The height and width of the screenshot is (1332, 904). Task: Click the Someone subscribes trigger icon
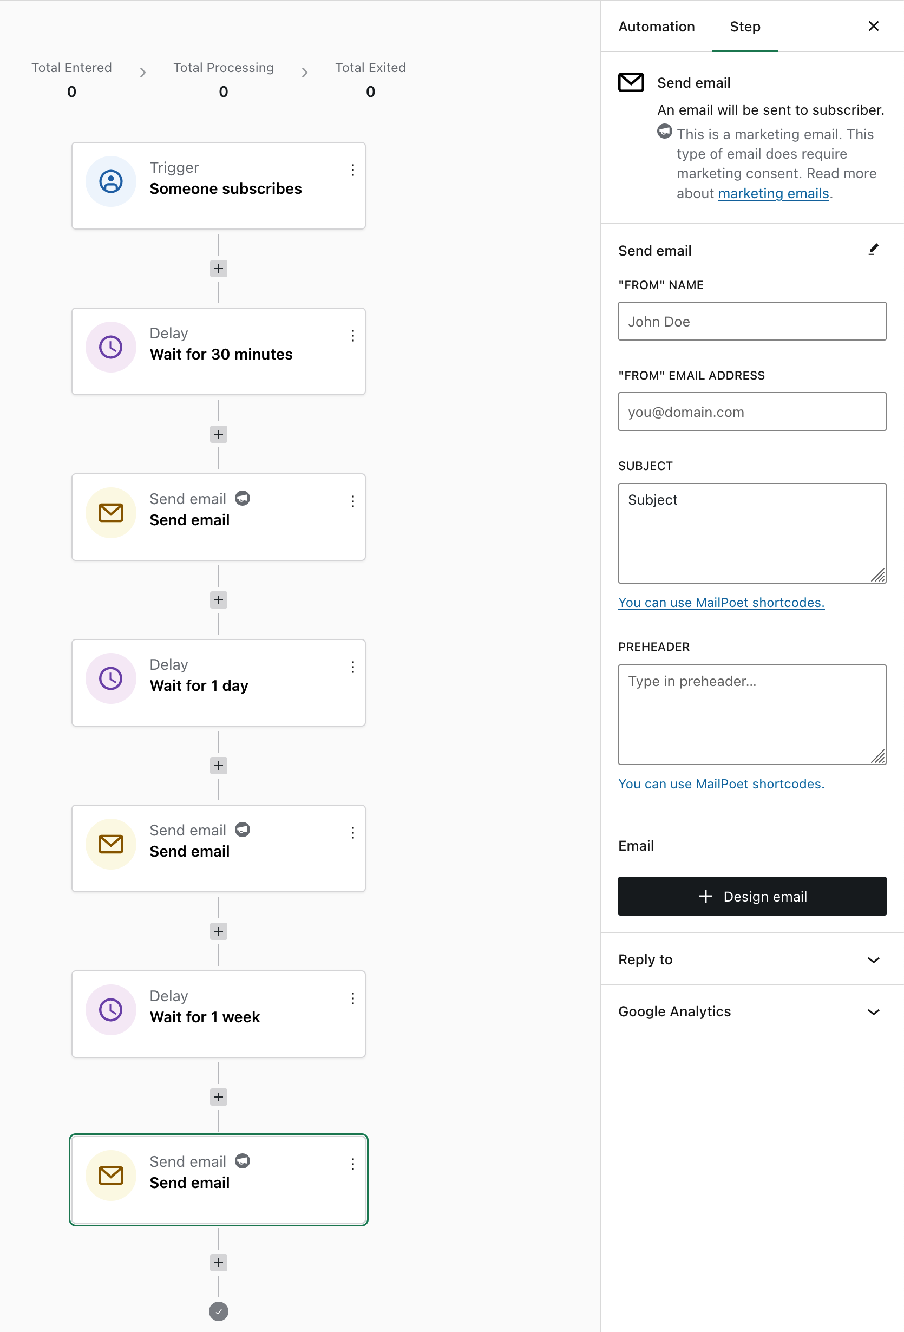tap(110, 182)
